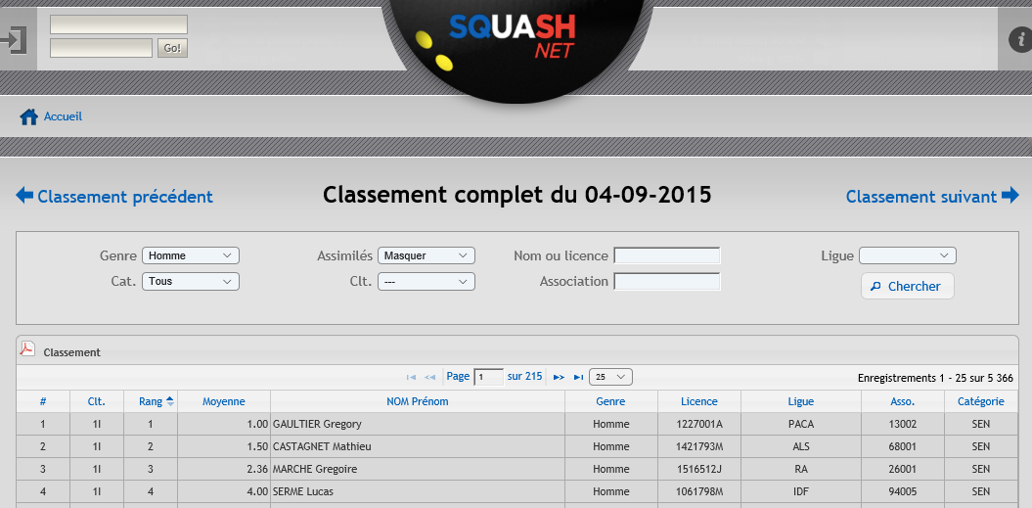Click the Go! button
Screen dimensions: 1032x508
click(172, 48)
